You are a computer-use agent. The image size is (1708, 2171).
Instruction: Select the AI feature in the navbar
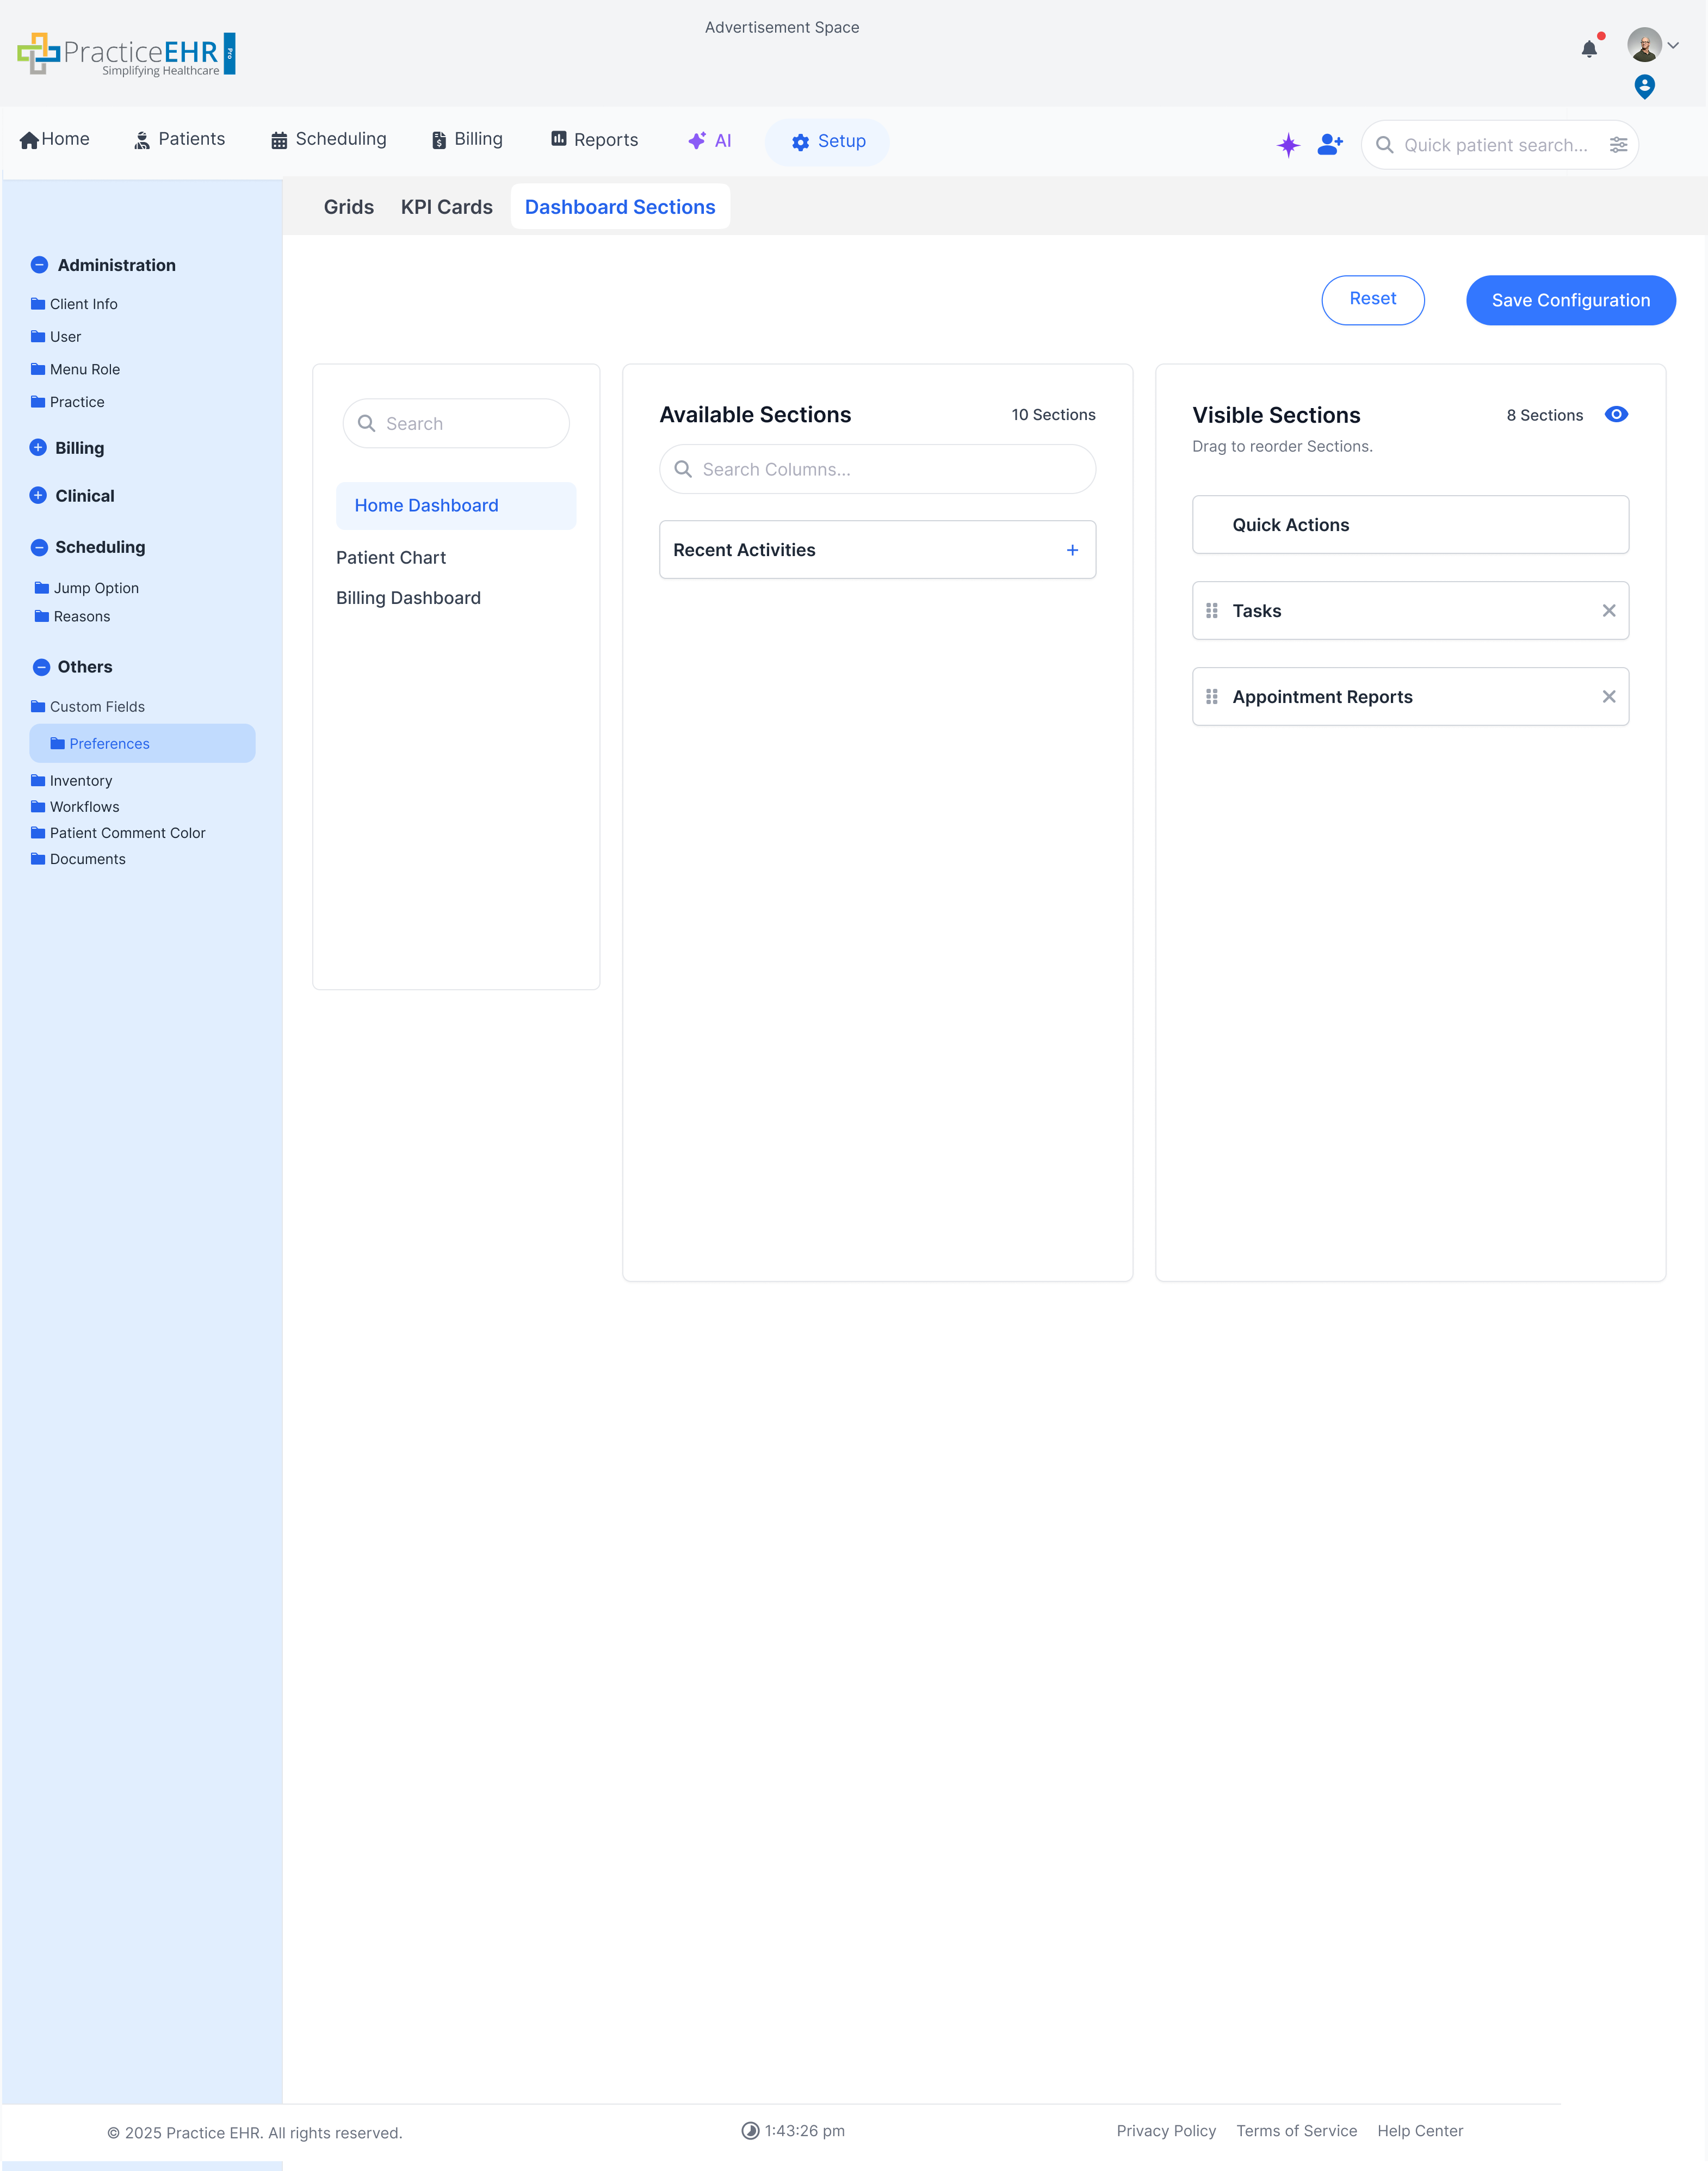click(x=710, y=140)
